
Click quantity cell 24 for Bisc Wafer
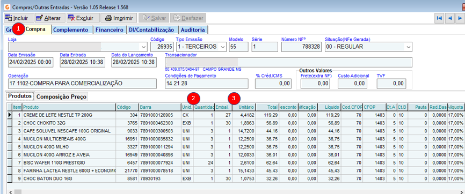point(204,162)
